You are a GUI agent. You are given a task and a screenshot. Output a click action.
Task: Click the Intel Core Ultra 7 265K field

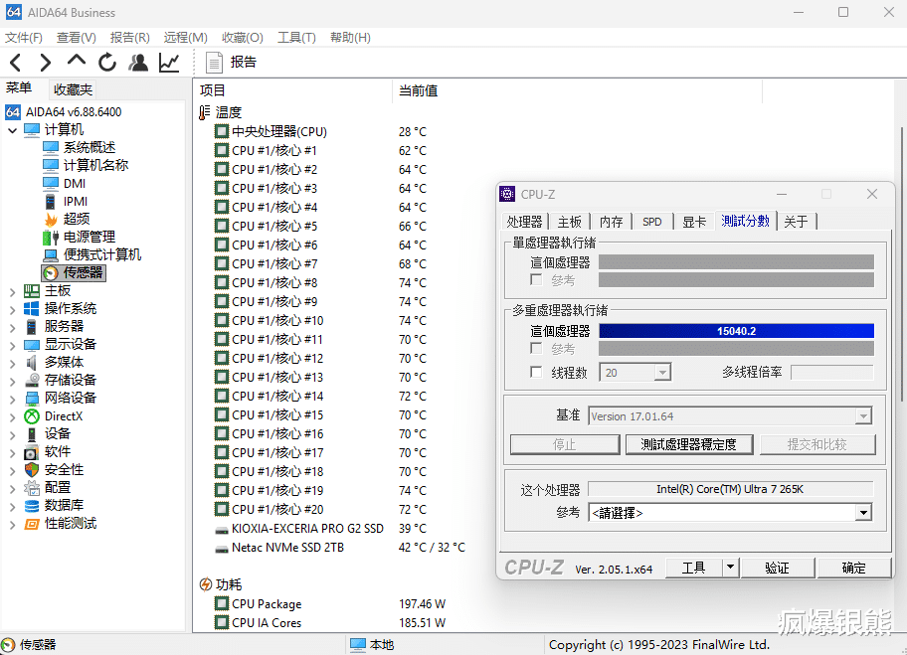point(730,489)
